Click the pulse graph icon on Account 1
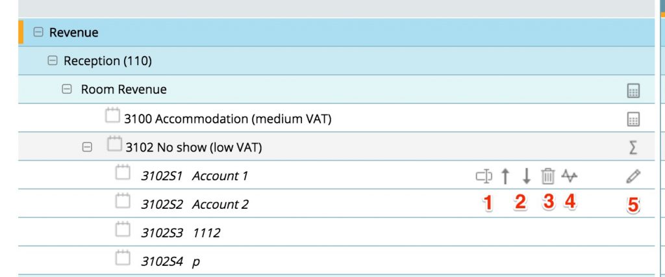 click(571, 176)
